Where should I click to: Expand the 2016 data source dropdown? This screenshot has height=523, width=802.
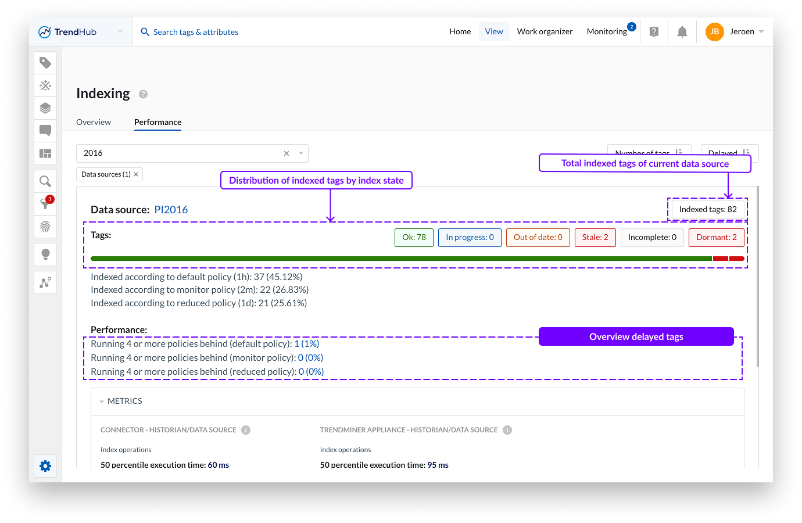pos(301,153)
